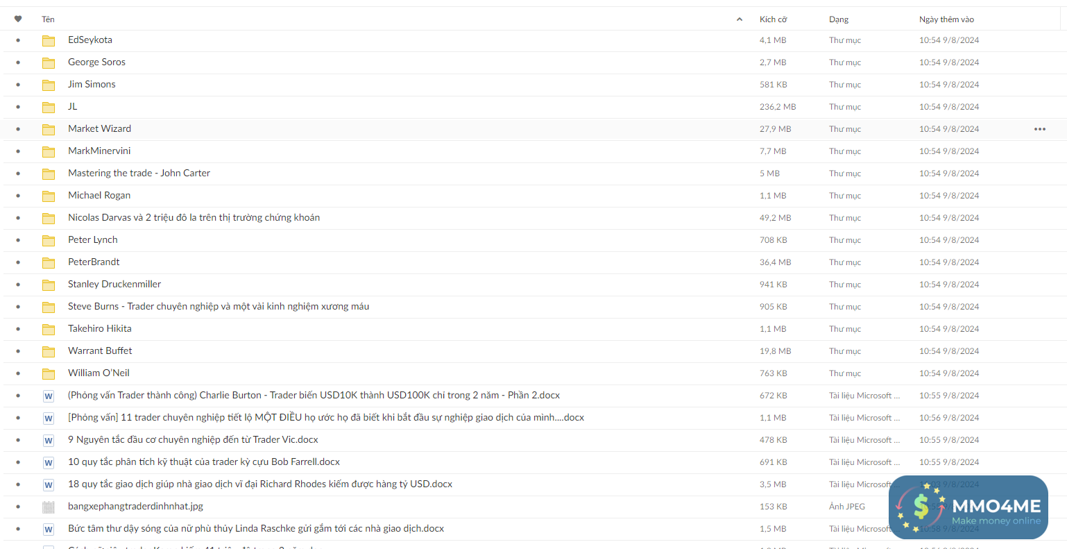Image resolution: width=1067 pixels, height=549 pixels.
Task: Click the Stanley Druckenmiller folder icon
Action: click(49, 285)
